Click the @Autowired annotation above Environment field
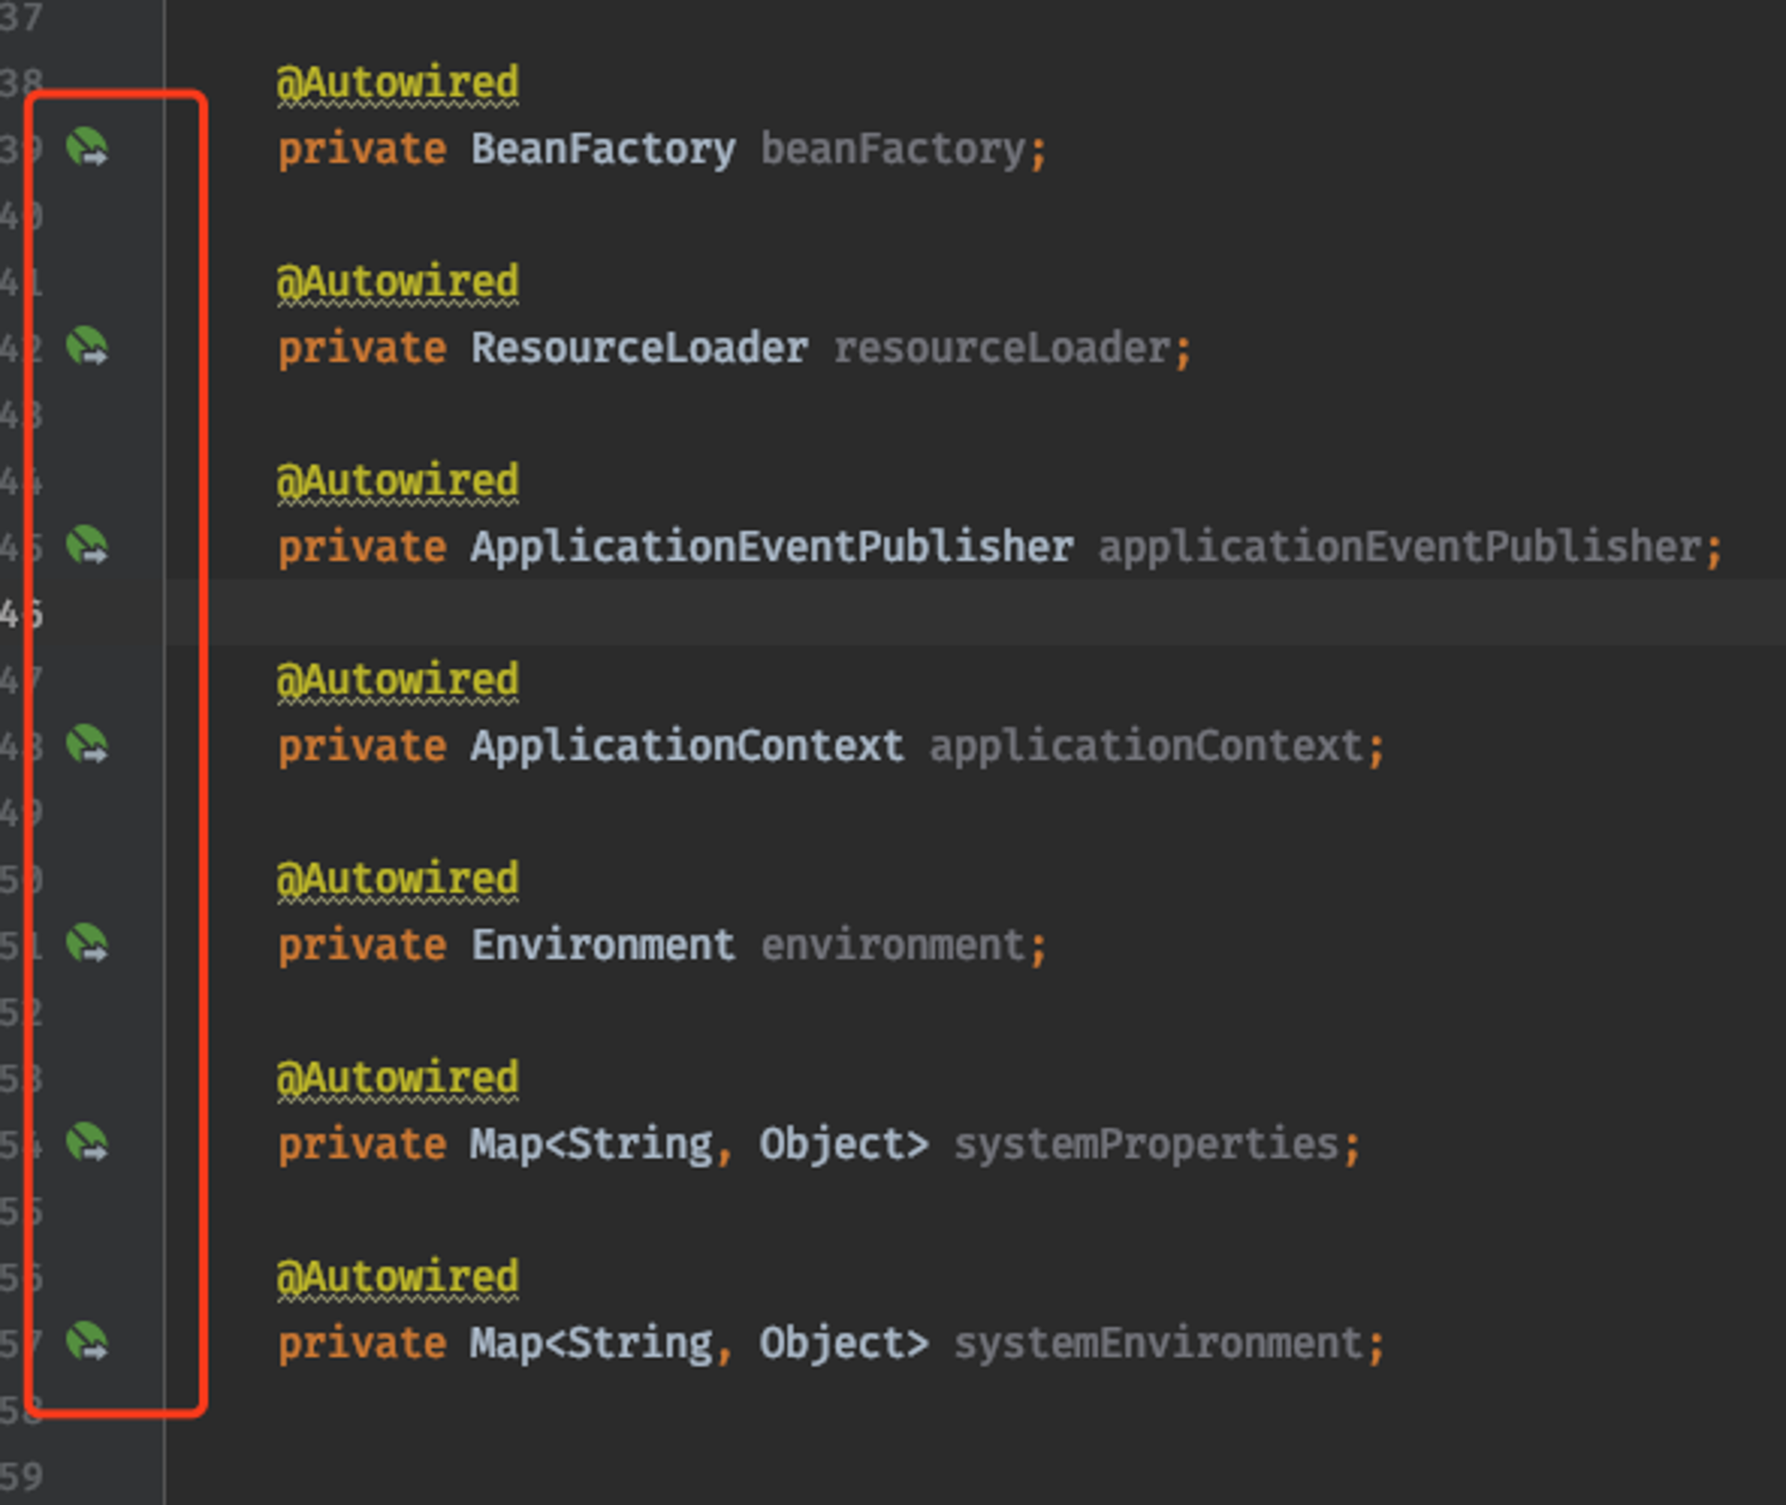 coord(397,879)
